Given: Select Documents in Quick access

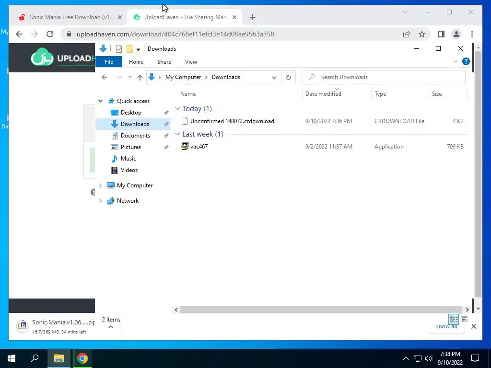Looking at the screenshot, I should click(135, 136).
